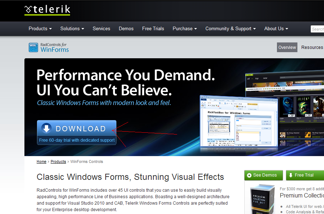Focus the Search input field
The width and height of the screenshot is (324, 214).
click(317, 29)
